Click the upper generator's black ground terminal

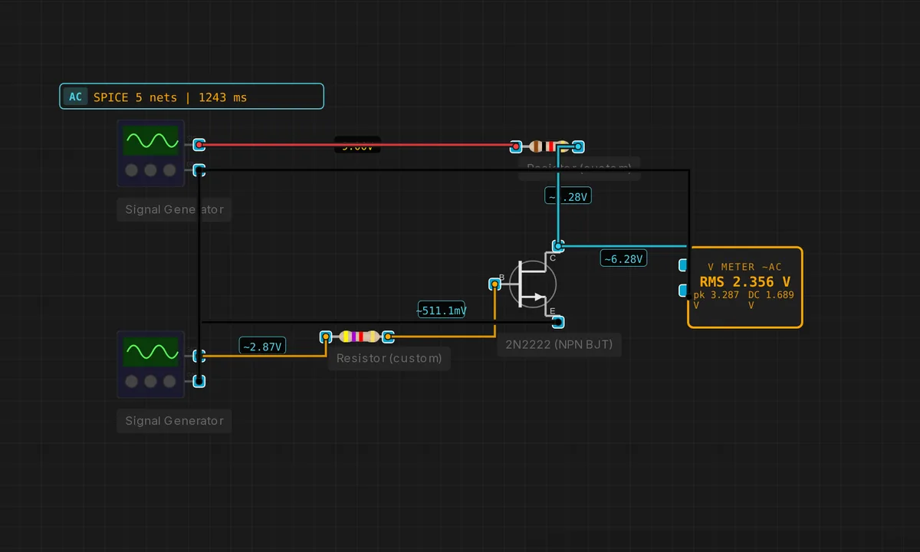click(x=199, y=170)
